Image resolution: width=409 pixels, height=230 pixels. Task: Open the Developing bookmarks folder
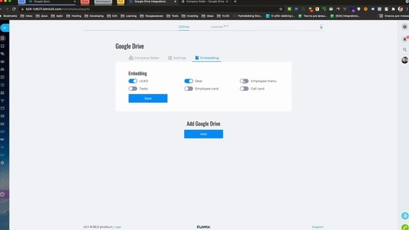94,16
